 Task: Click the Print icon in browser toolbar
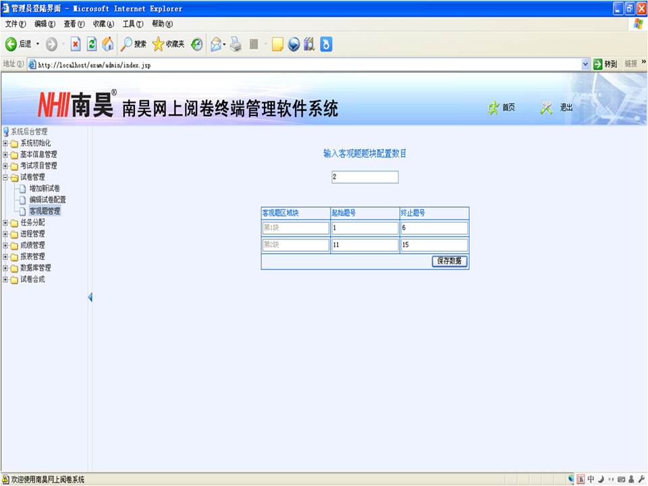236,44
